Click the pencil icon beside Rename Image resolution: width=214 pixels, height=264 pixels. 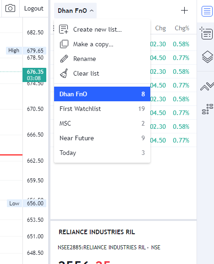(64, 59)
